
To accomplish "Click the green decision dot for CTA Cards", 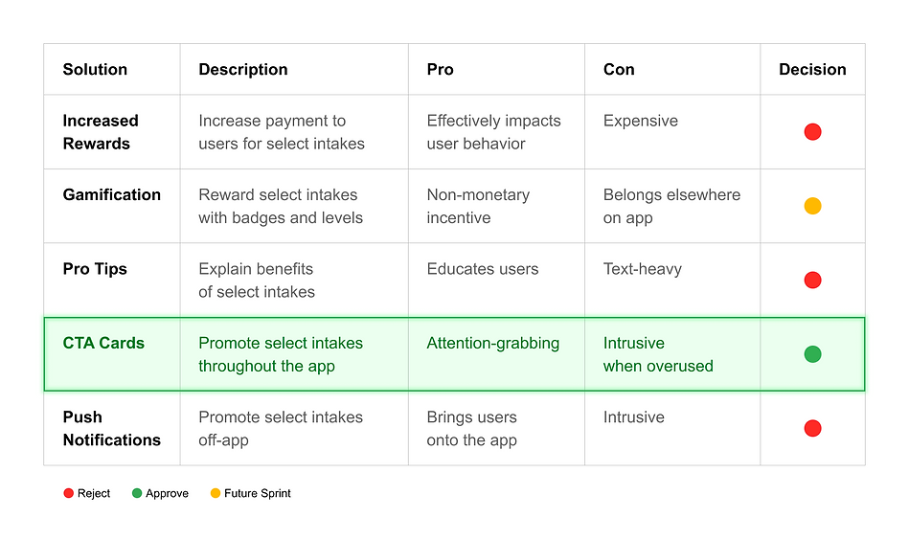I will 812,354.
